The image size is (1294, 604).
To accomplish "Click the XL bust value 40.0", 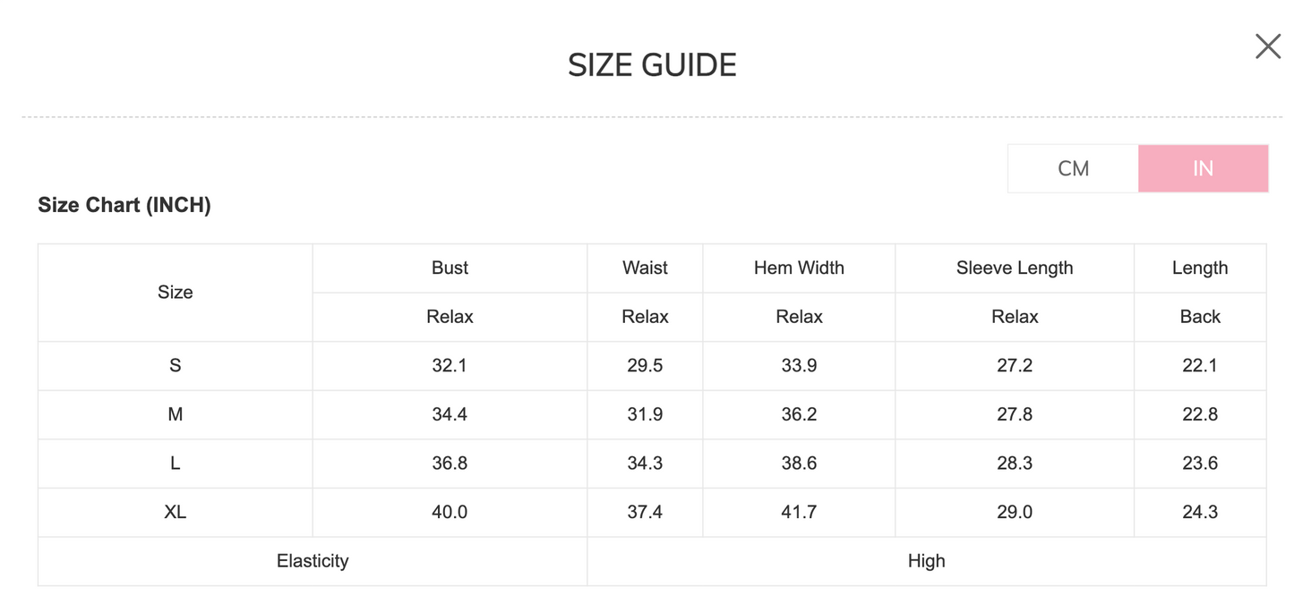I will 450,512.
